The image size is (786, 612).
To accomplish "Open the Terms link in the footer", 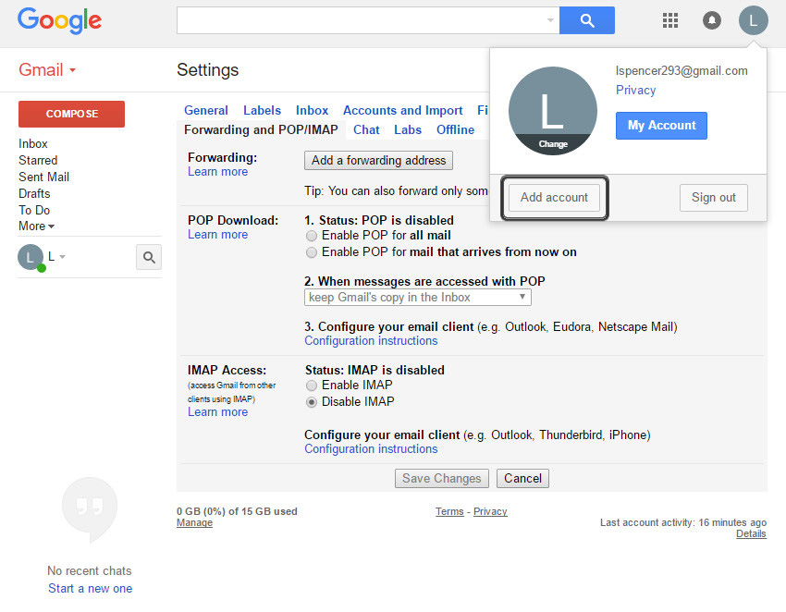I will [x=449, y=512].
